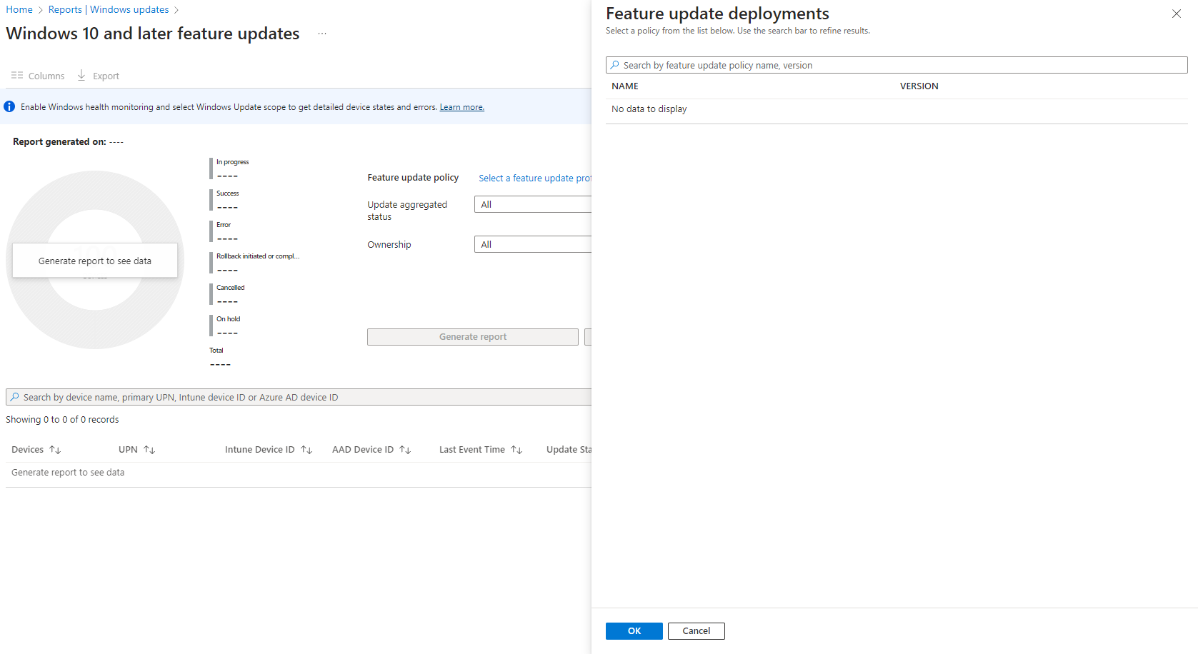Click the Export toolbar label
1198x654 pixels.
click(x=106, y=76)
